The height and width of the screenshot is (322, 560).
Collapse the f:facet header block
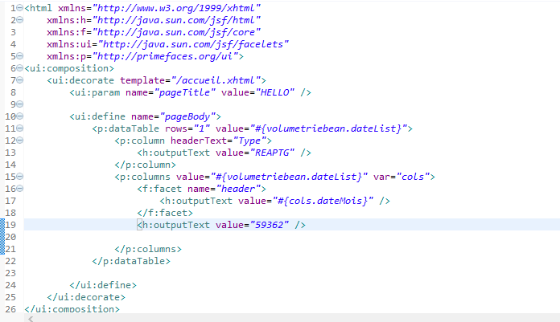coord(20,189)
